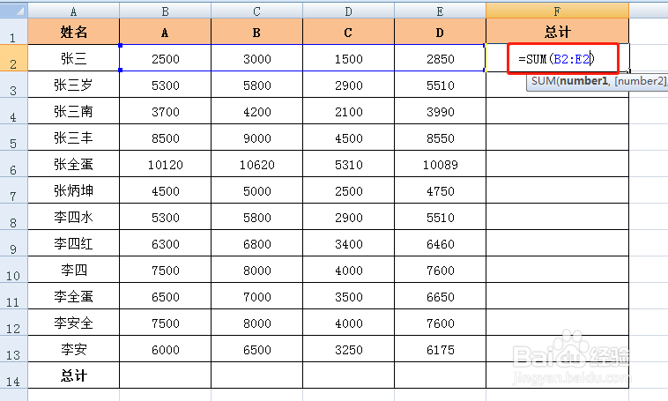668x401 pixels.
Task: Select the name cell 张三
Action: click(x=74, y=58)
